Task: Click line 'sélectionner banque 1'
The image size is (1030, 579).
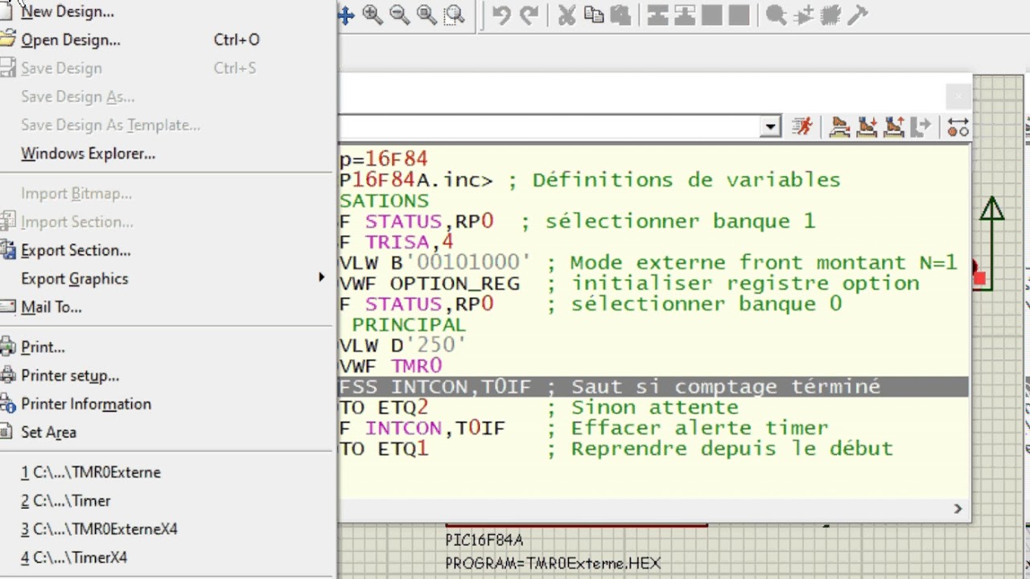Action: pyautogui.click(x=578, y=221)
